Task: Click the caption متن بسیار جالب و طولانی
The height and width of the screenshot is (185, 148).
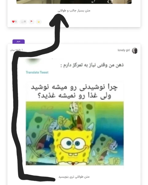Action: click(74, 10)
